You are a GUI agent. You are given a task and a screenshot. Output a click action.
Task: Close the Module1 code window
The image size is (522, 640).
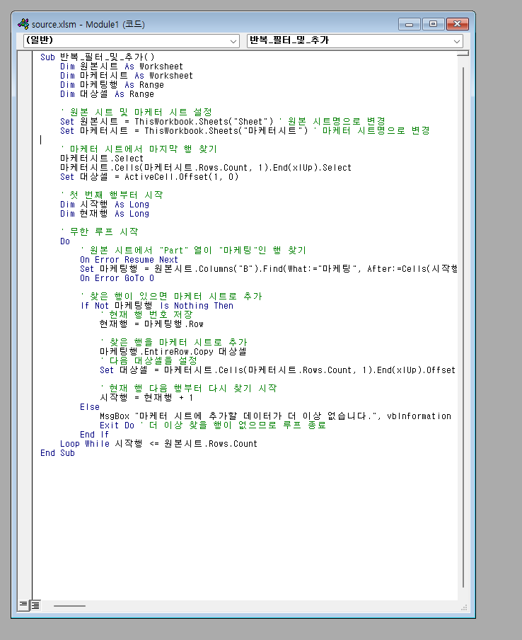(x=458, y=24)
